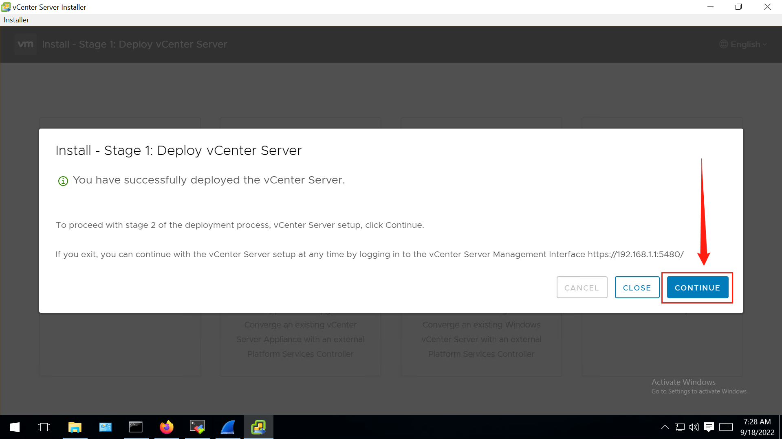The image size is (782, 439).
Task: Click the CLOSE button in dialog
Action: click(x=637, y=288)
